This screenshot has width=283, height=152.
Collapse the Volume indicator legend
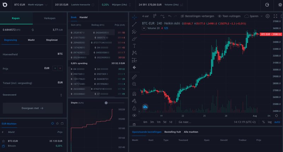pos(144,28)
